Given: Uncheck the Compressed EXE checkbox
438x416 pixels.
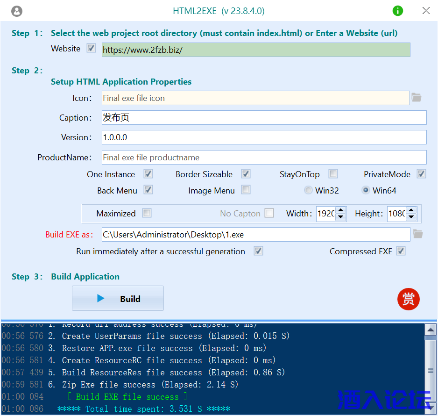Looking at the screenshot, I should [x=401, y=251].
